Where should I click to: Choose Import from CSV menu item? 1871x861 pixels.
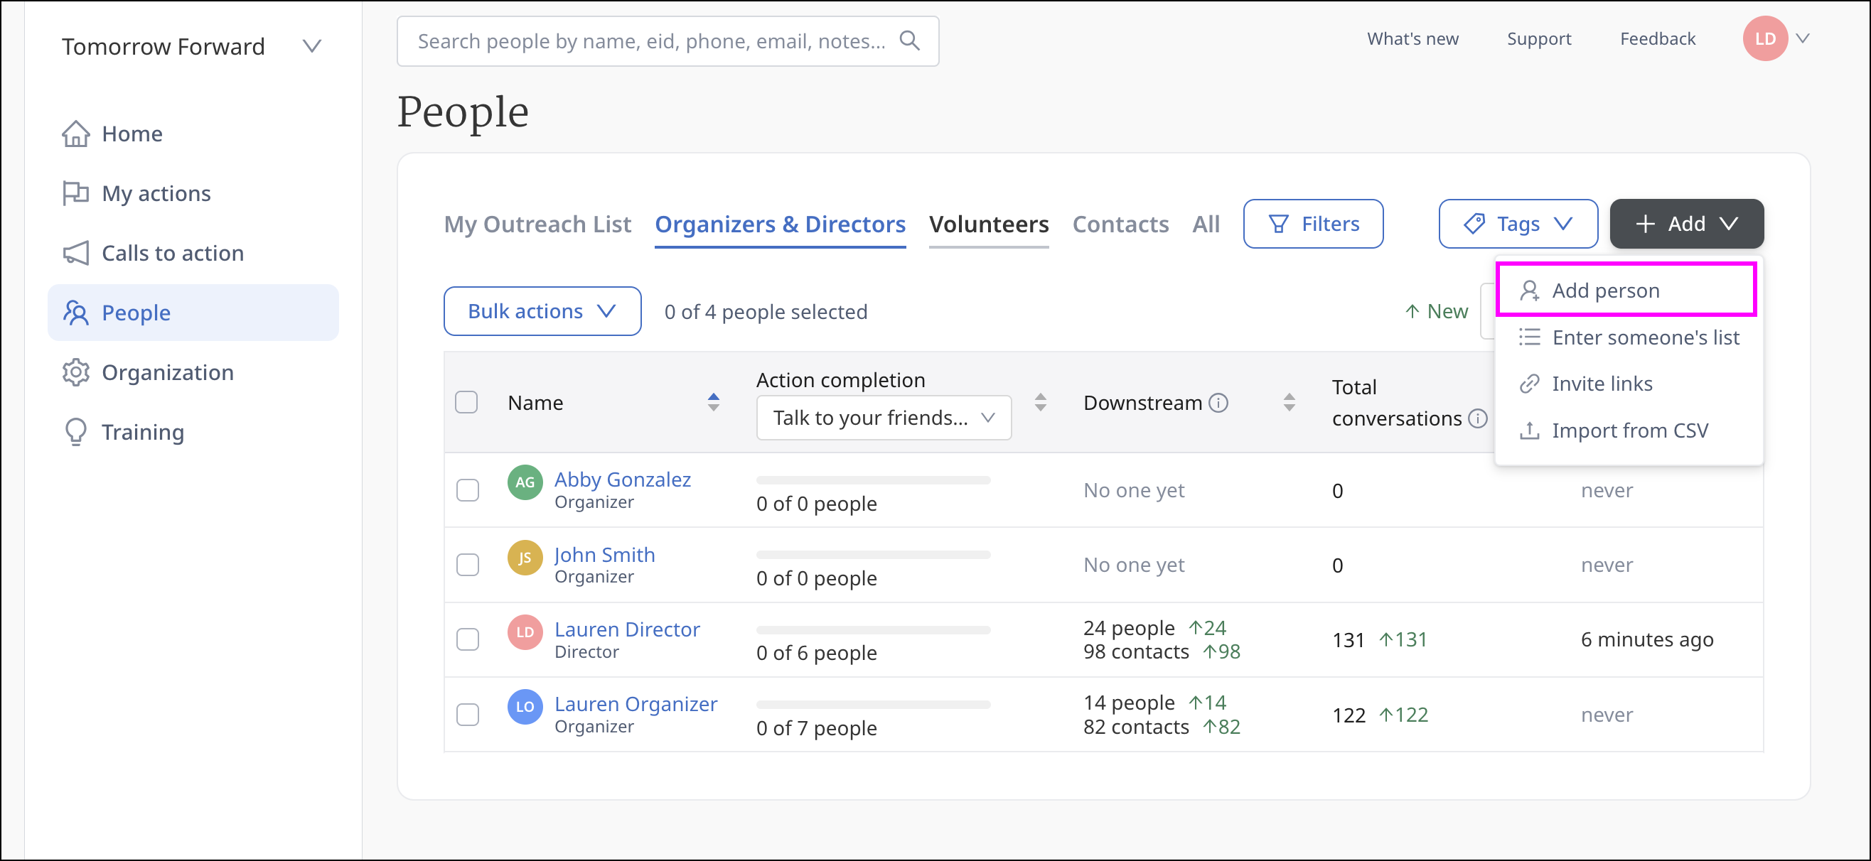(x=1629, y=430)
